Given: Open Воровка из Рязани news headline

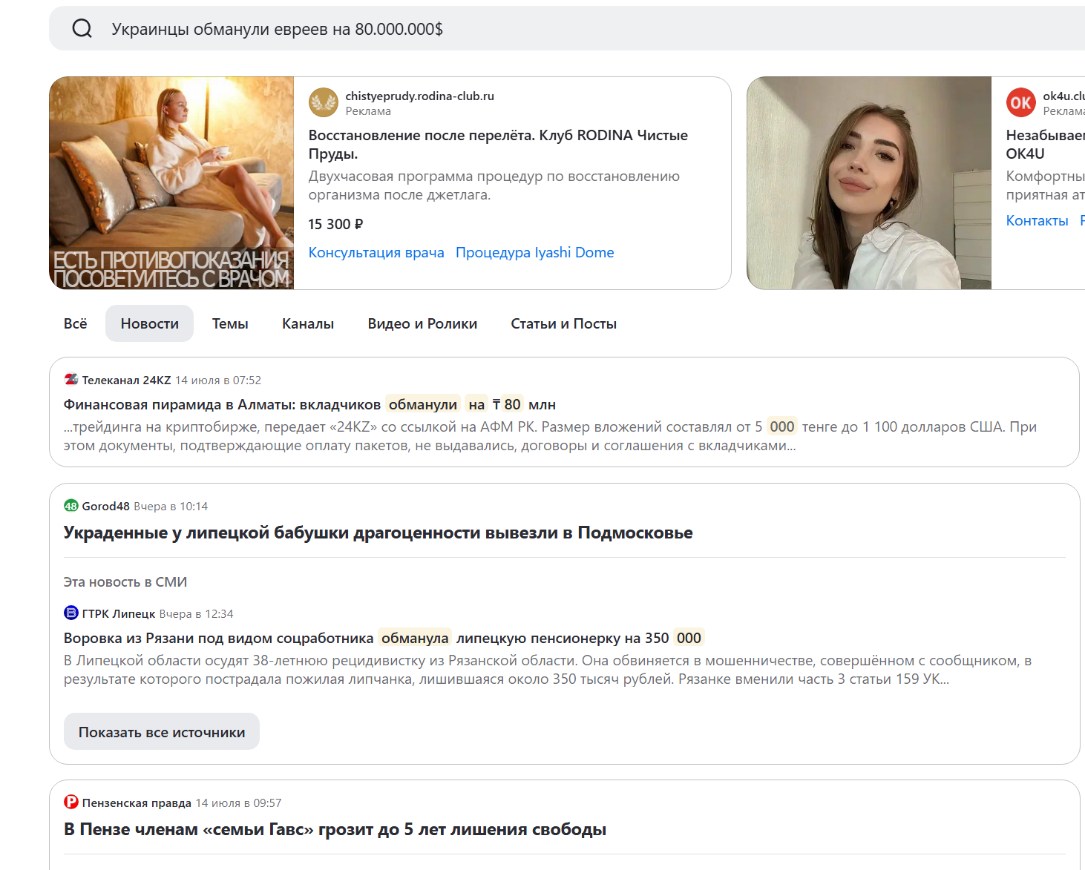Looking at the screenshot, I should coord(383,638).
